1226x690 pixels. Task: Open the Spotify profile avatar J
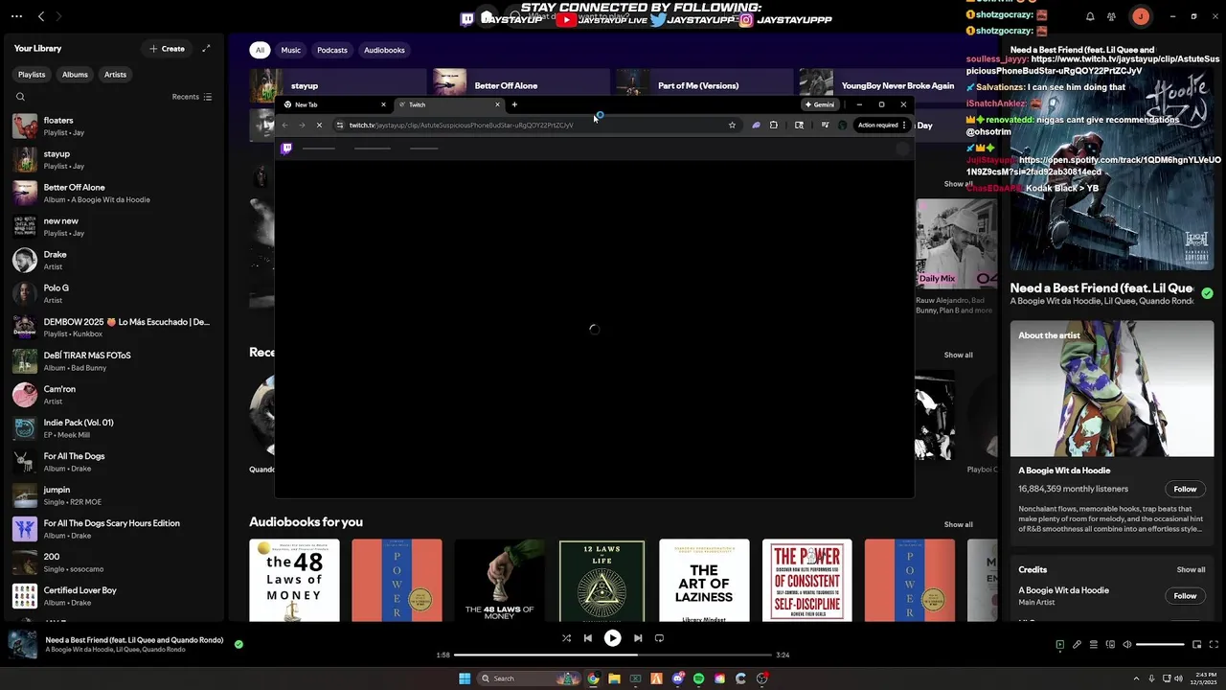(x=1140, y=16)
